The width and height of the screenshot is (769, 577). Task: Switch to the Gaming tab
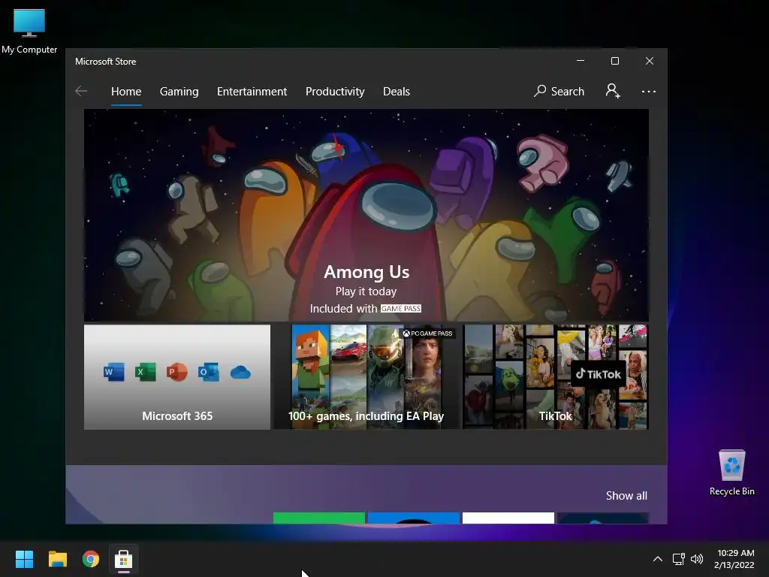coord(179,92)
